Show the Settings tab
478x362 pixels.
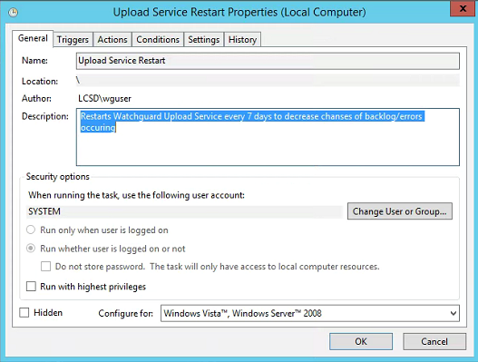pos(204,40)
